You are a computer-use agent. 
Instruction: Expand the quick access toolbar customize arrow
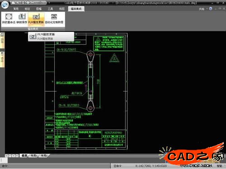point(49,3)
